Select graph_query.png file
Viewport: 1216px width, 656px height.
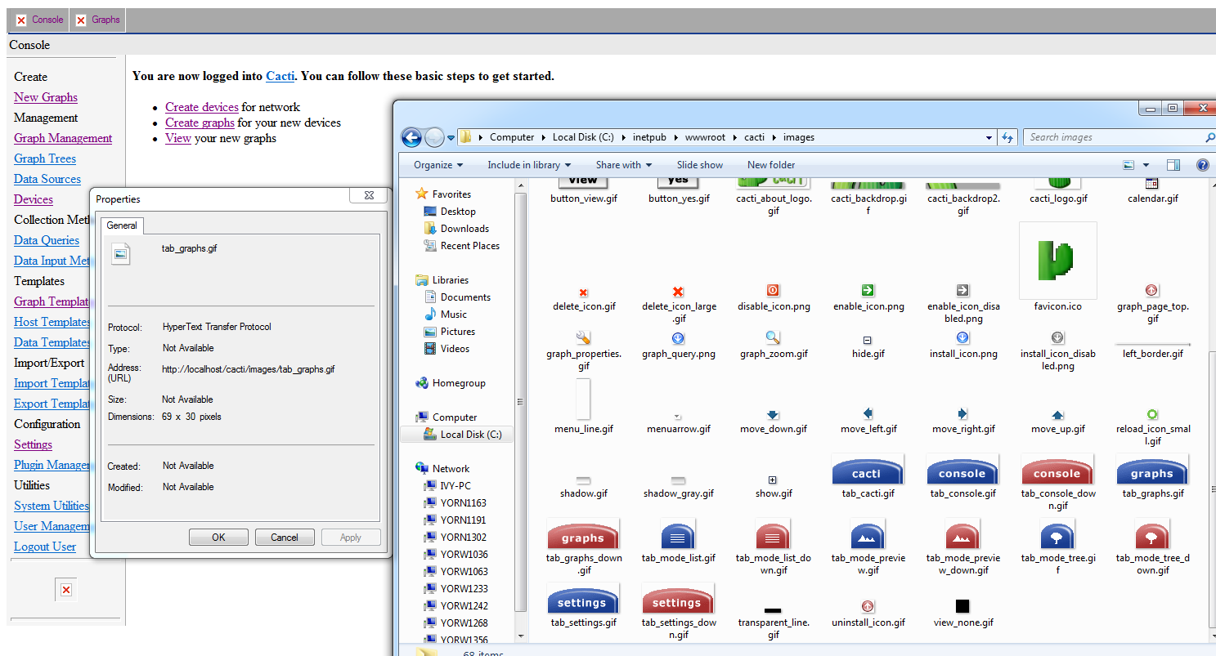point(678,337)
